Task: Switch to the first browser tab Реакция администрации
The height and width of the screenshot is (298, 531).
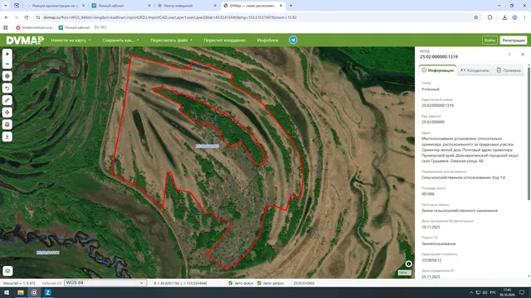Action: tap(56, 6)
